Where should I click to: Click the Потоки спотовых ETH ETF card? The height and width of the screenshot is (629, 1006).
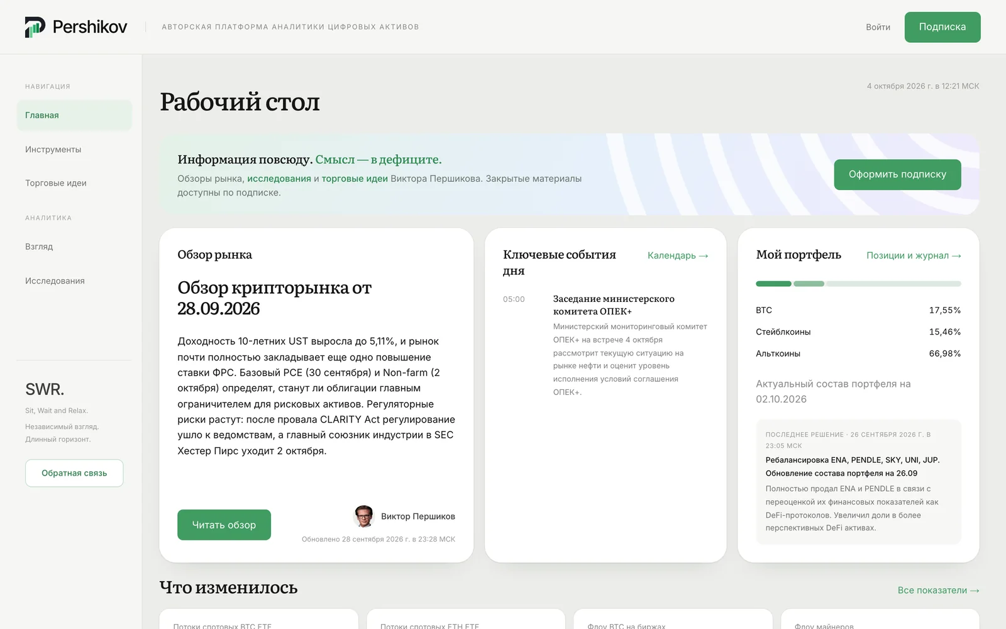point(466,619)
